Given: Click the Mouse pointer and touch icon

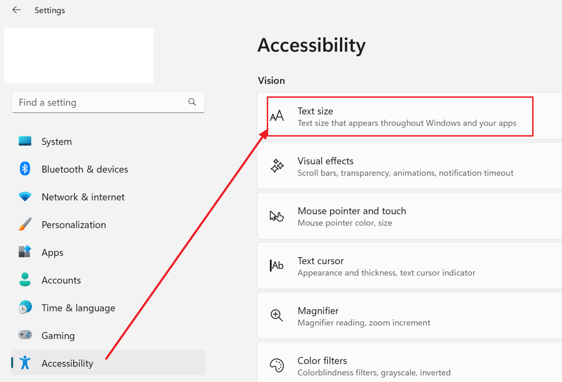Looking at the screenshot, I should (x=277, y=216).
